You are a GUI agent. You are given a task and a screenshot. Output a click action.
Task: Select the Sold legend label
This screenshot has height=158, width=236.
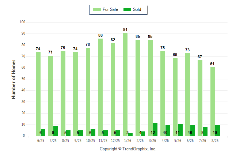137,9
